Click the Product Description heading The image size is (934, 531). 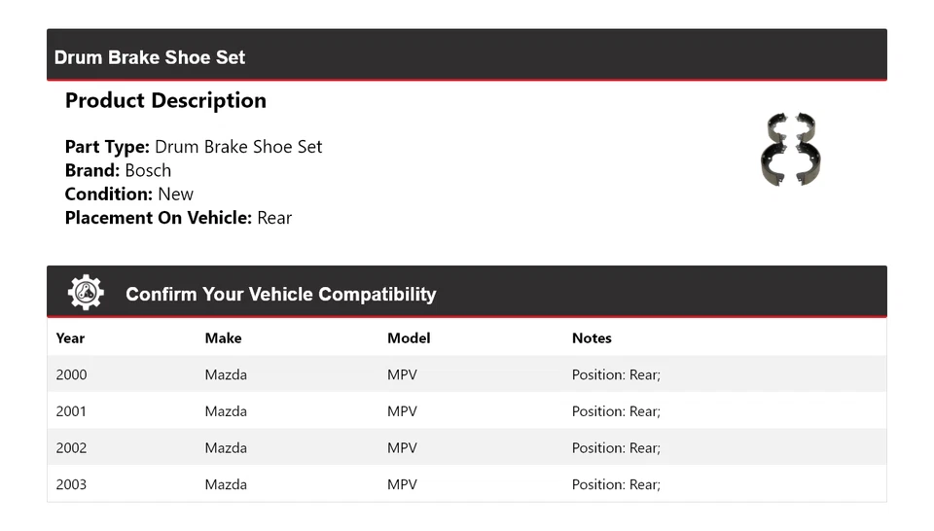click(x=165, y=101)
